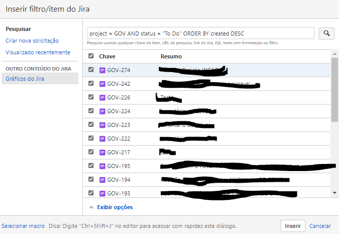Image resolution: width=339 pixels, height=234 pixels.
Task: Uncheck the GOV-224 row checkbox
Action: pyautogui.click(x=91, y=111)
